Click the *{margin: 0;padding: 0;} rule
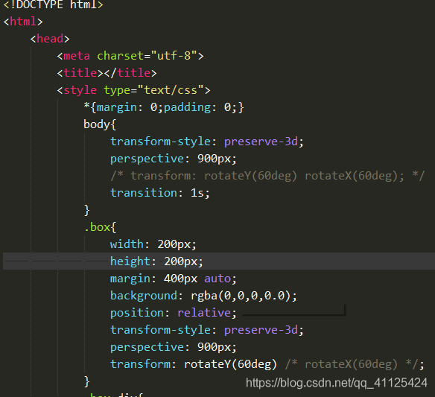Screen dimensions: 435x397 pyautogui.click(x=164, y=107)
